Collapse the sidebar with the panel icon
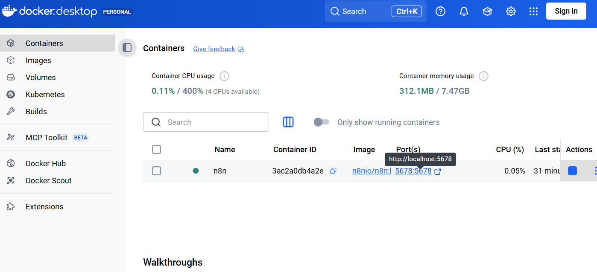Viewport: 597px width, 272px height. coord(127,48)
